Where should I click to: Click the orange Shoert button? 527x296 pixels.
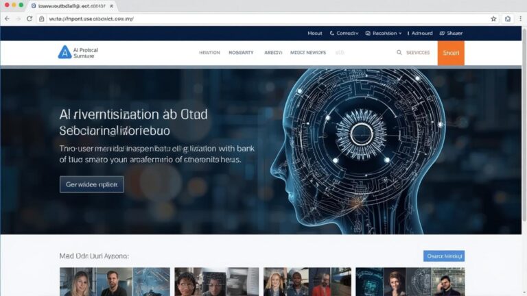coord(451,53)
